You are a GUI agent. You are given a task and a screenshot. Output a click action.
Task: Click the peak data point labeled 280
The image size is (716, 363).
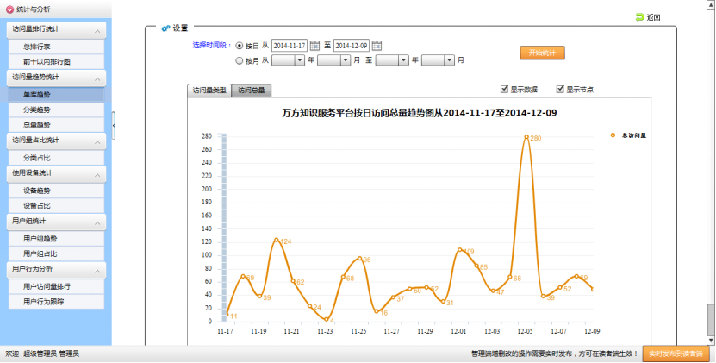coord(526,136)
